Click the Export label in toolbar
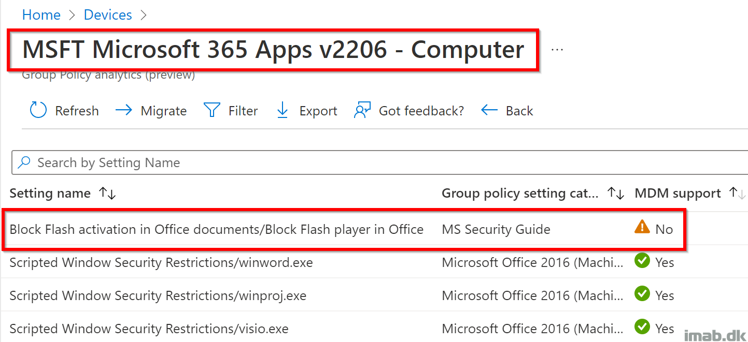This screenshot has height=342, width=748. point(318,111)
